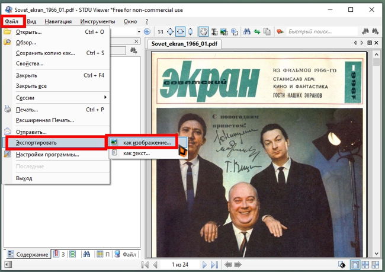
Task: Open the Инструменты menu
Action: tap(98, 21)
